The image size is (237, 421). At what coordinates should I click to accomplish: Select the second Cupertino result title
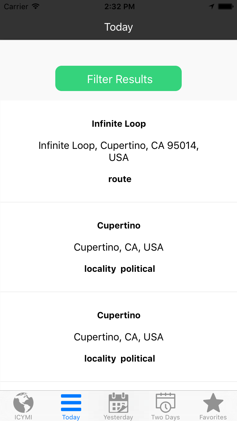119,315
